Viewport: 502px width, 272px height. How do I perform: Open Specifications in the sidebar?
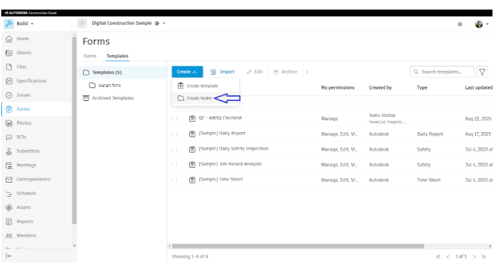pos(31,81)
